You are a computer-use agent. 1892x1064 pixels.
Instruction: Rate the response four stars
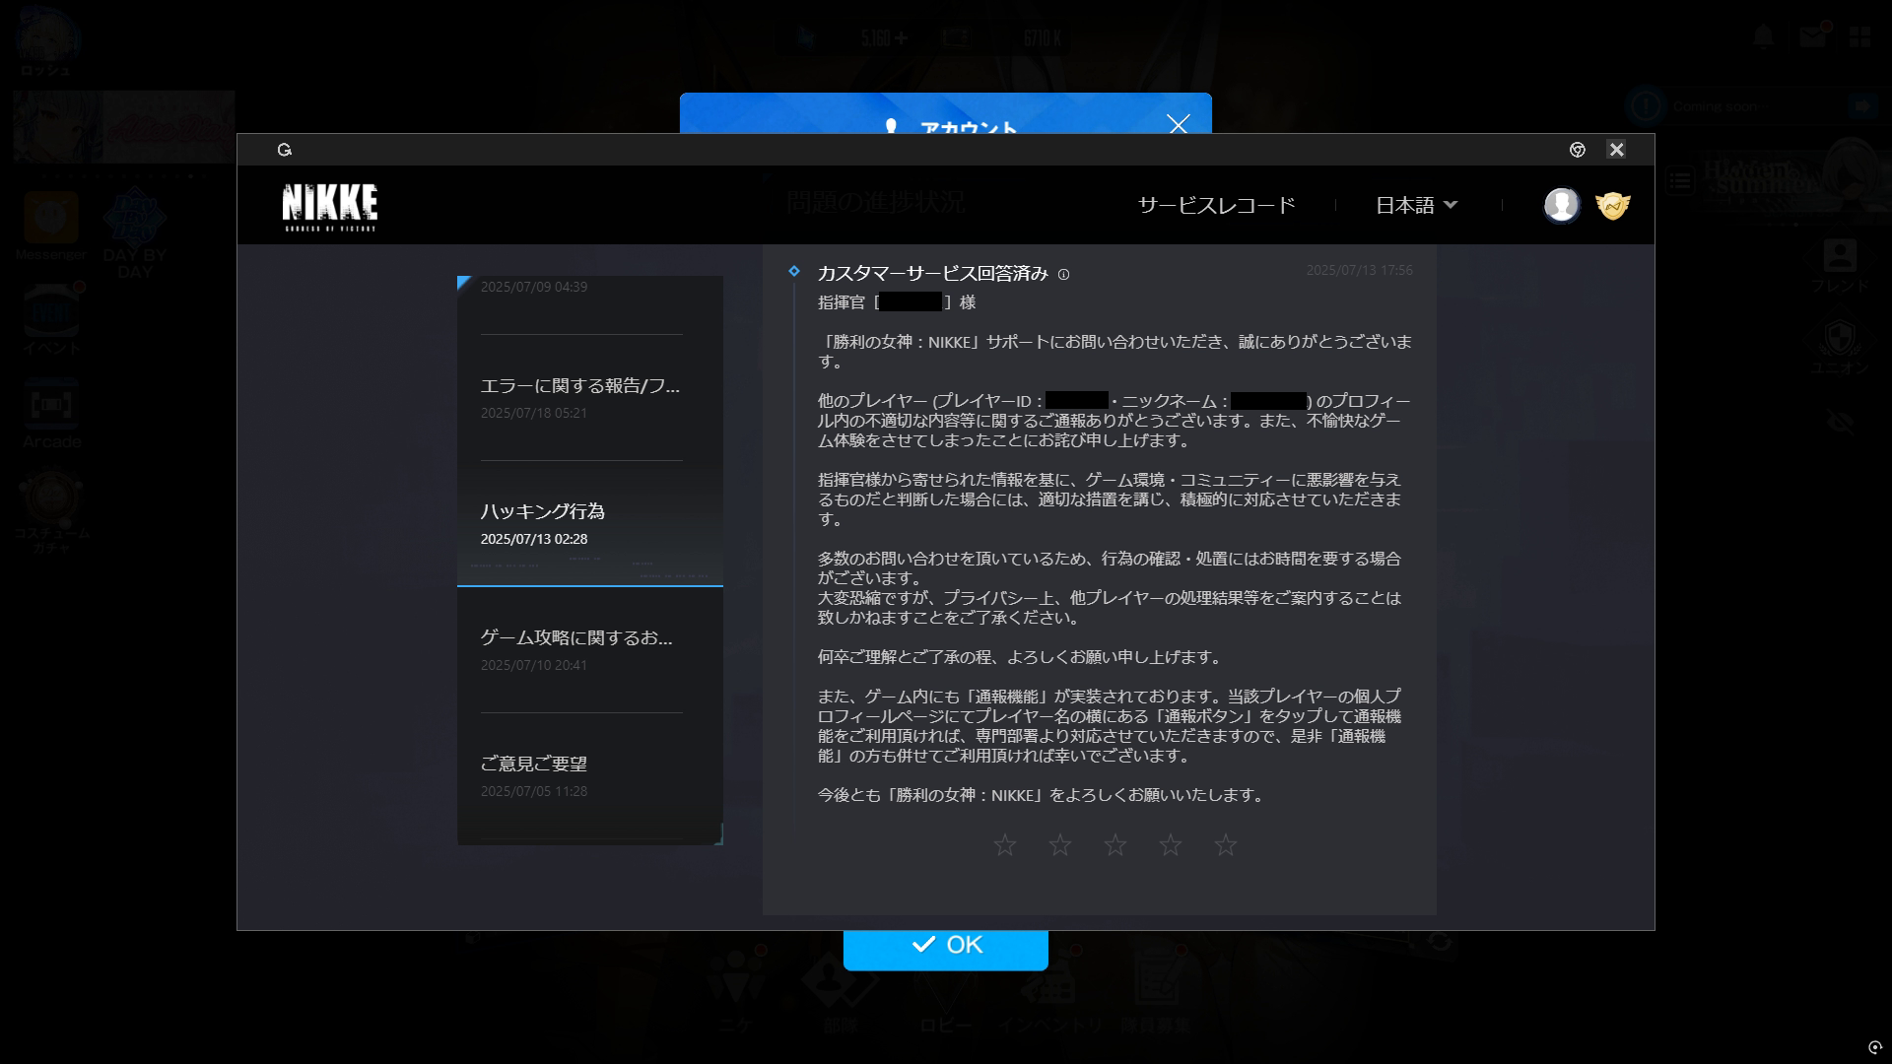click(1171, 845)
